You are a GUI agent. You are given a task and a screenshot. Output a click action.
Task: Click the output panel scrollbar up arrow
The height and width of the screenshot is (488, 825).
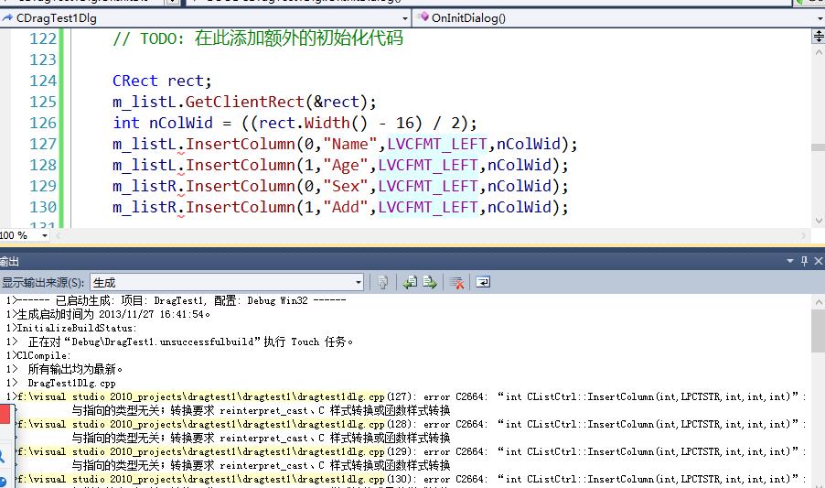[x=819, y=302]
